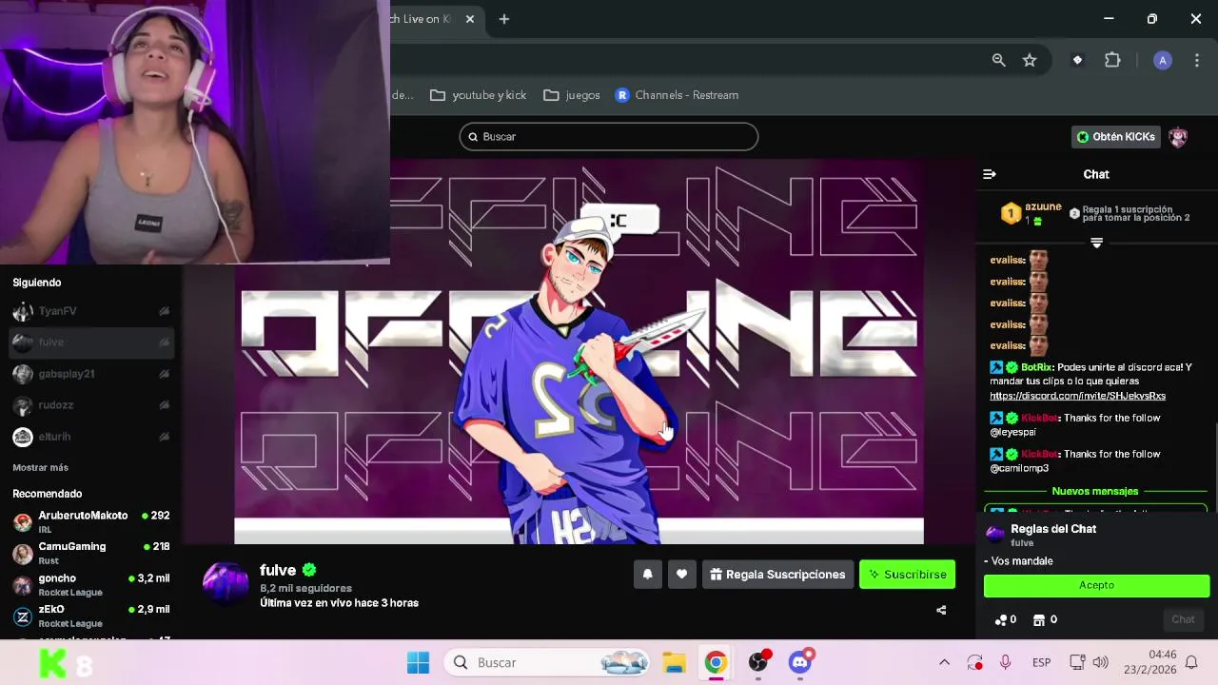Close the Kick Live browser tab

coord(469,19)
